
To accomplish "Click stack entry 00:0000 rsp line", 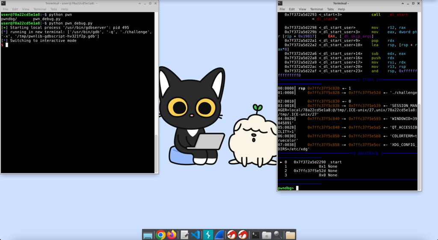I will [x=315, y=88].
